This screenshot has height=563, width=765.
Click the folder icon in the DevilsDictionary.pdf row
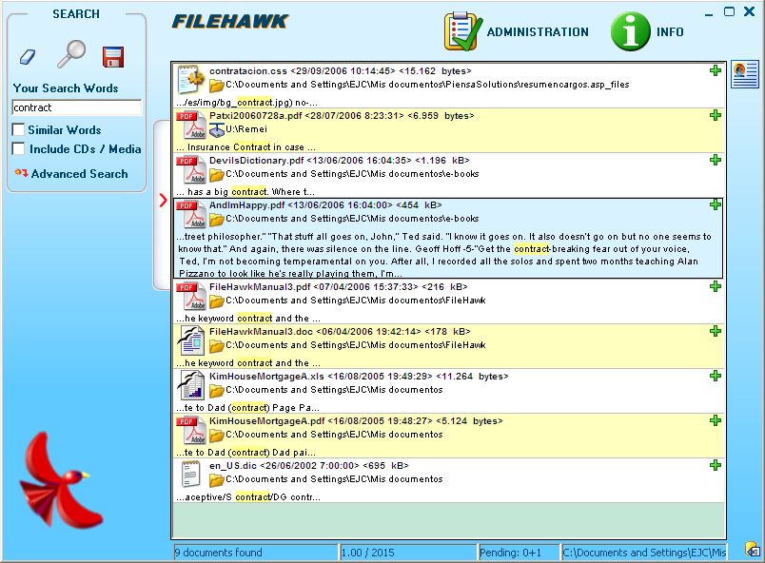pyautogui.click(x=217, y=176)
